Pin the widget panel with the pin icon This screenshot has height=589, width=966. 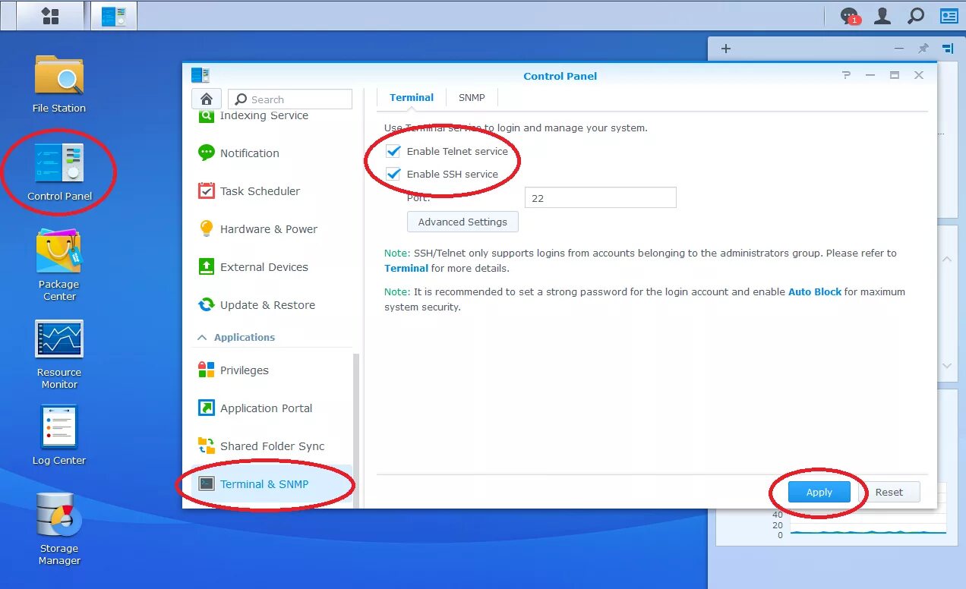923,48
